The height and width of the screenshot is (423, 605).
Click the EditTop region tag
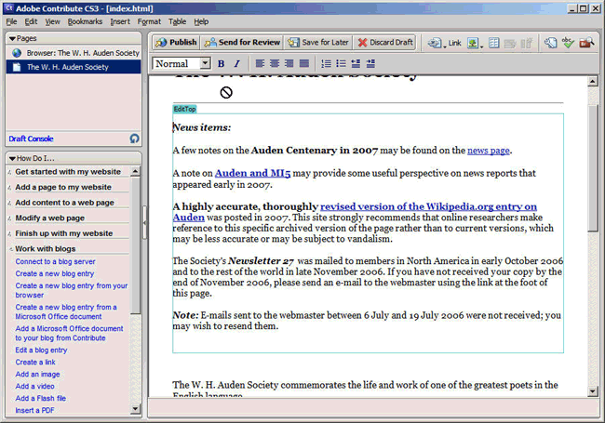pyautogui.click(x=184, y=109)
